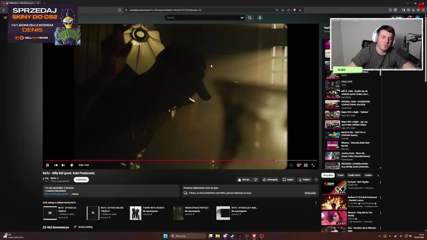This screenshot has width=427, height=240.
Task: Open options for Dj Hazel Weź Pigułkę
Action: 380,182
